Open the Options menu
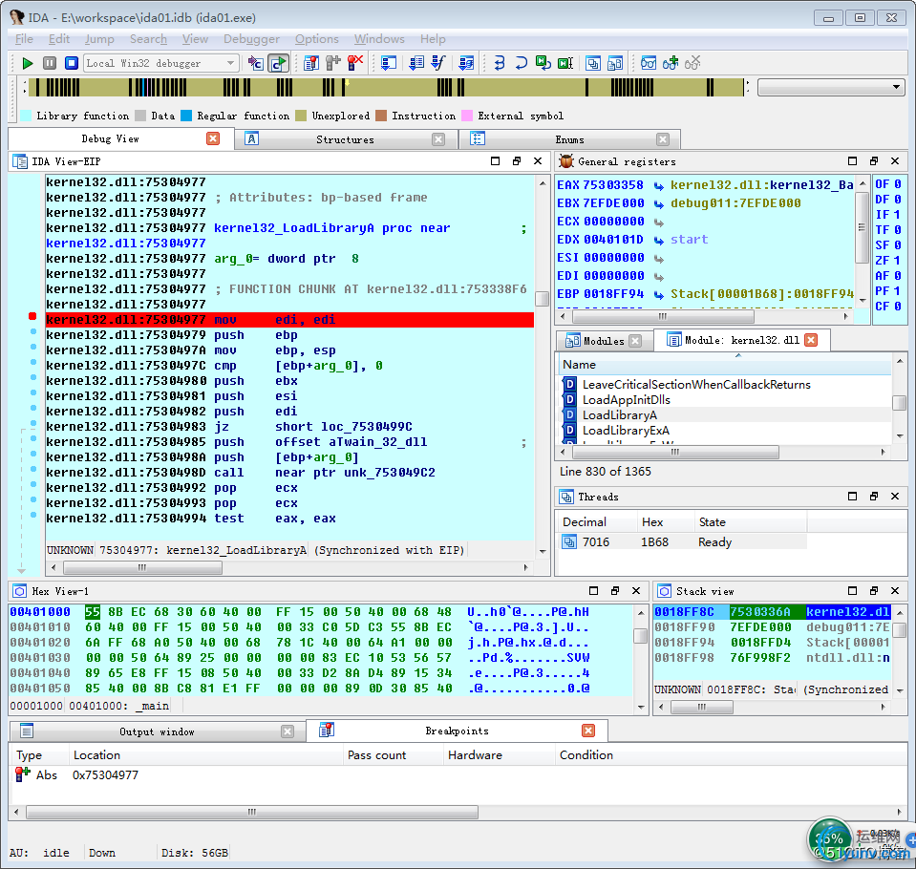 (316, 39)
